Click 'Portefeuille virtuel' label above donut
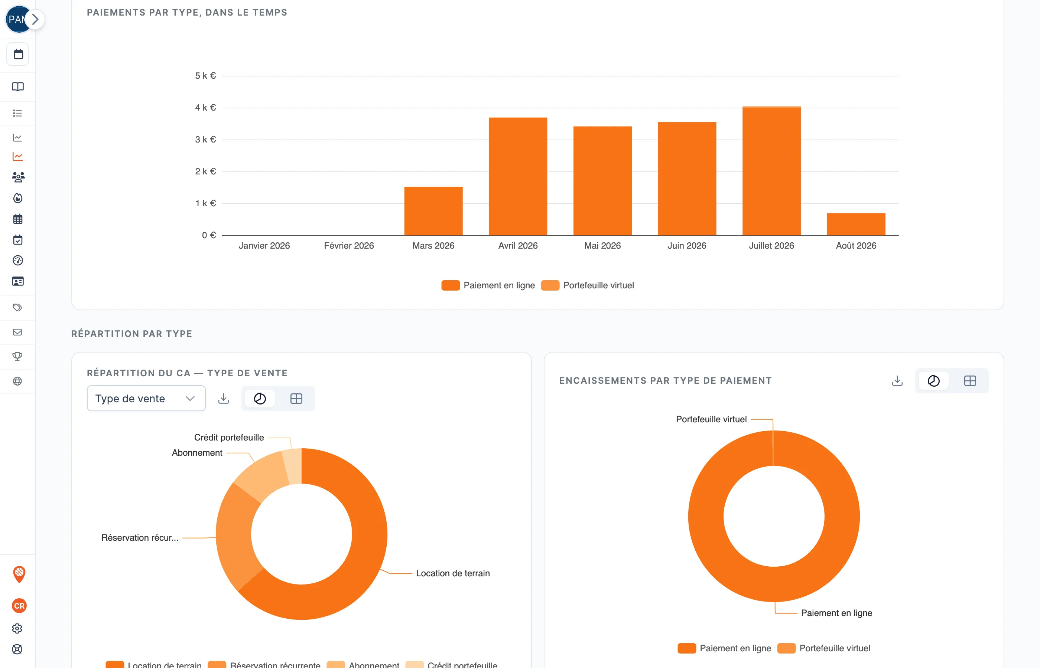Image resolution: width=1040 pixels, height=668 pixels. click(x=711, y=419)
